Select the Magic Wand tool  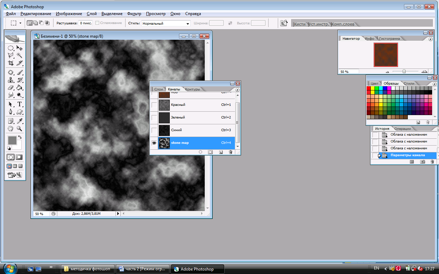20,55
